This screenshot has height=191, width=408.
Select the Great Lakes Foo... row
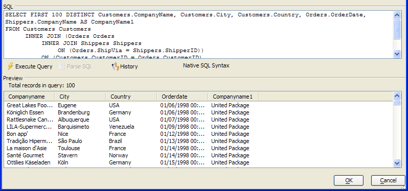(x=198, y=106)
